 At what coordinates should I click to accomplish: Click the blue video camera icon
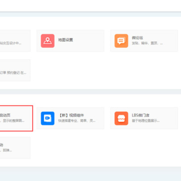[x=48, y=118]
